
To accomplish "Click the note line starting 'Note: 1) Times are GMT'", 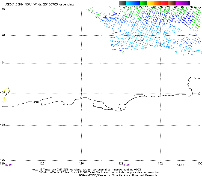I will [x=86, y=170].
